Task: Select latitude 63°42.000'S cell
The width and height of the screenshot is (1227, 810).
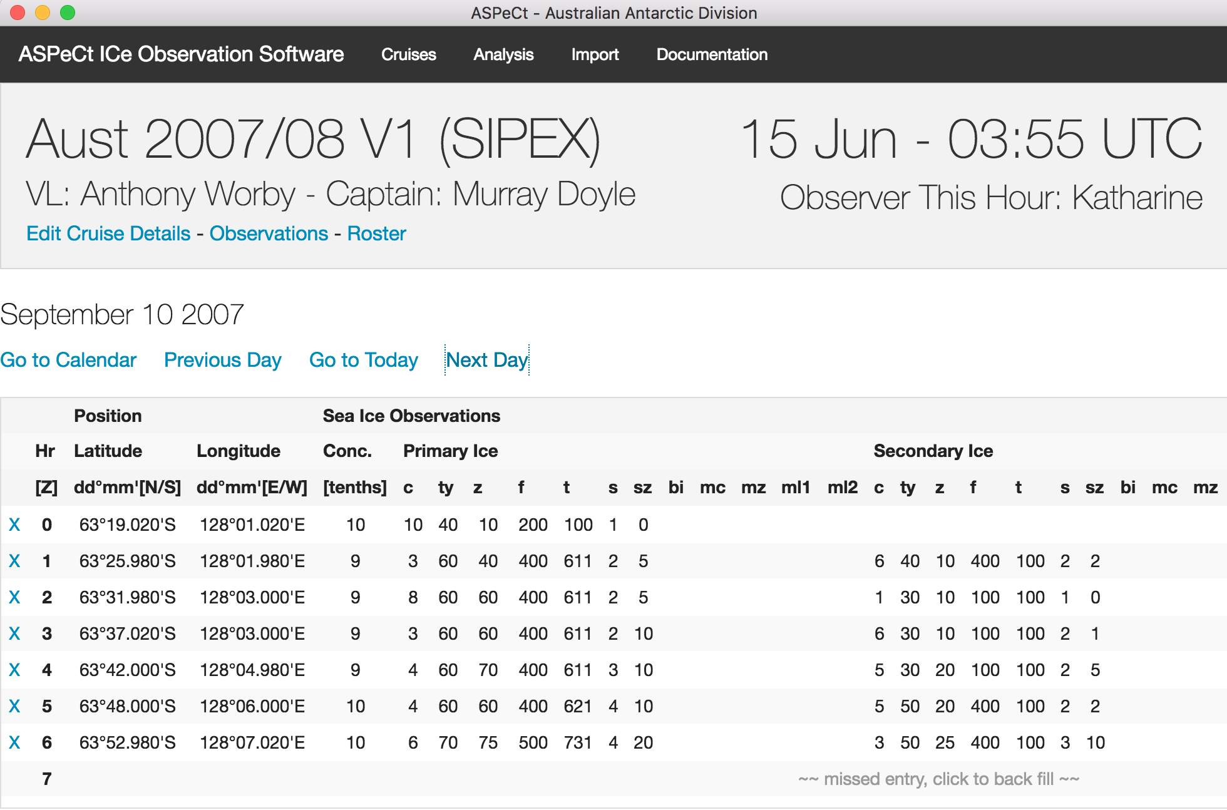Action: (x=128, y=670)
